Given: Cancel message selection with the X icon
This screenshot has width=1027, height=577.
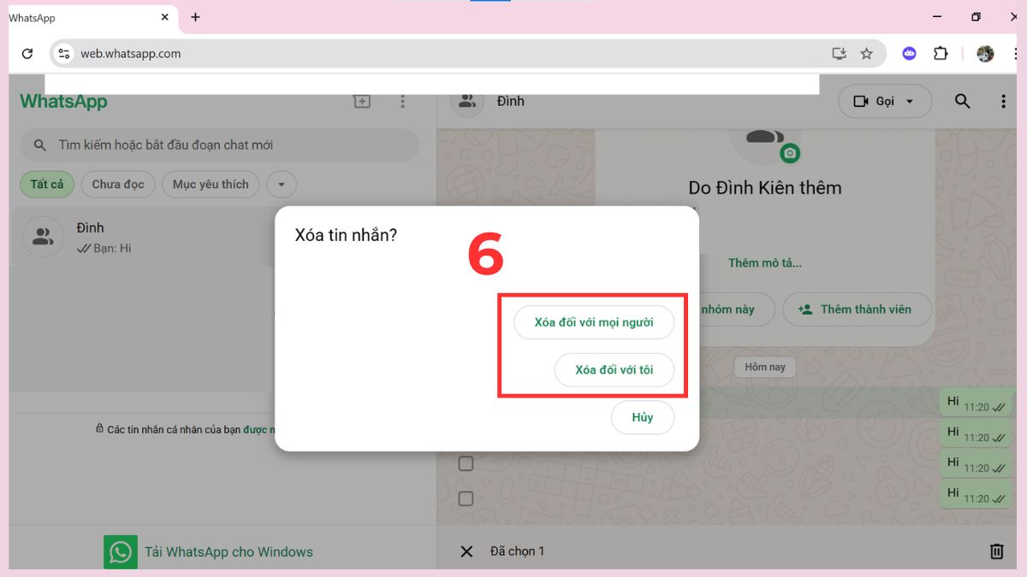Looking at the screenshot, I should [x=466, y=551].
